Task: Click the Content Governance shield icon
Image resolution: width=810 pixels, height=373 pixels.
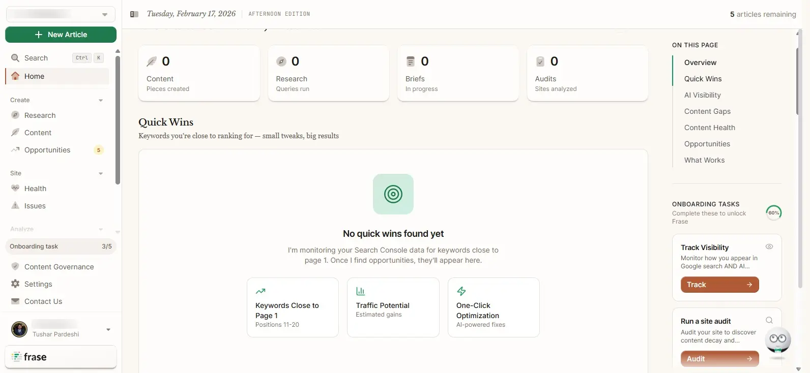Action: 15,267
